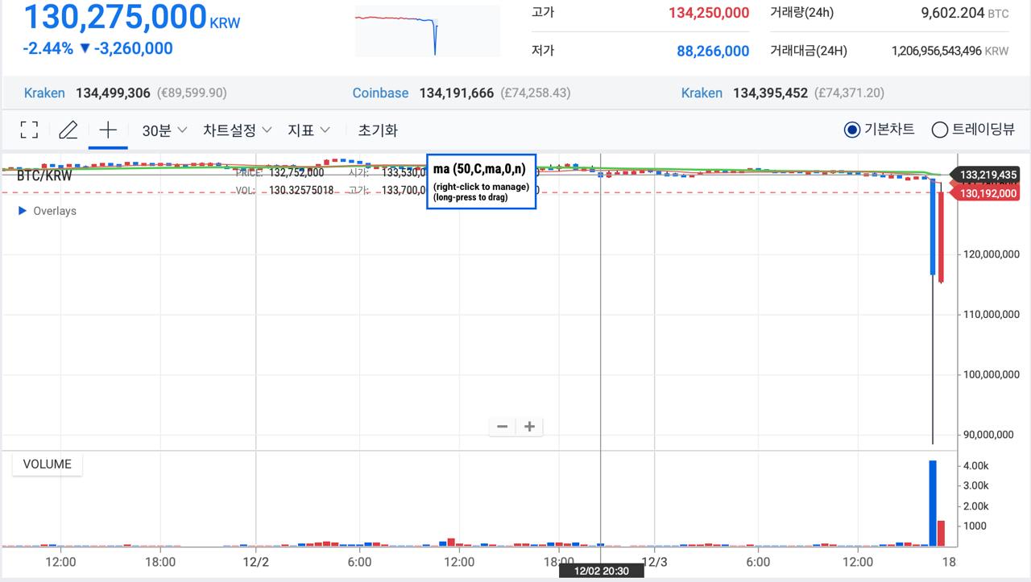Select the 트레이딩뷰 radio button
This screenshot has height=582, width=1031.
[939, 130]
